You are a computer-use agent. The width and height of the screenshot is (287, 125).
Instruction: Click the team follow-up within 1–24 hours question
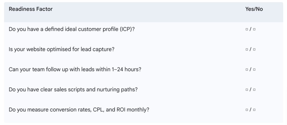coord(75,70)
